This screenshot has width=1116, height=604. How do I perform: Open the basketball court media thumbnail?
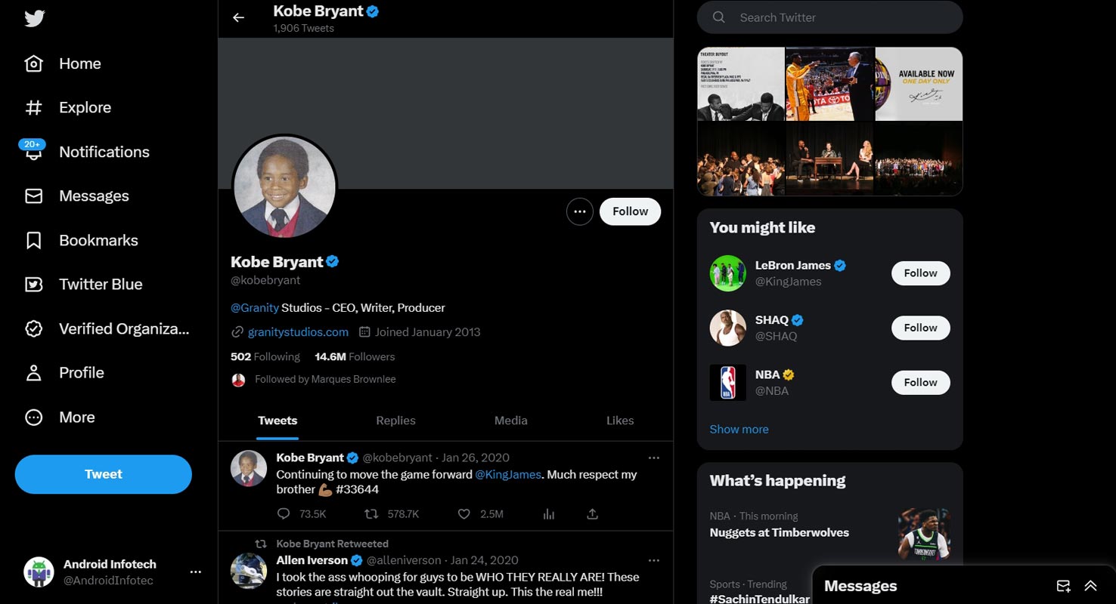829,84
